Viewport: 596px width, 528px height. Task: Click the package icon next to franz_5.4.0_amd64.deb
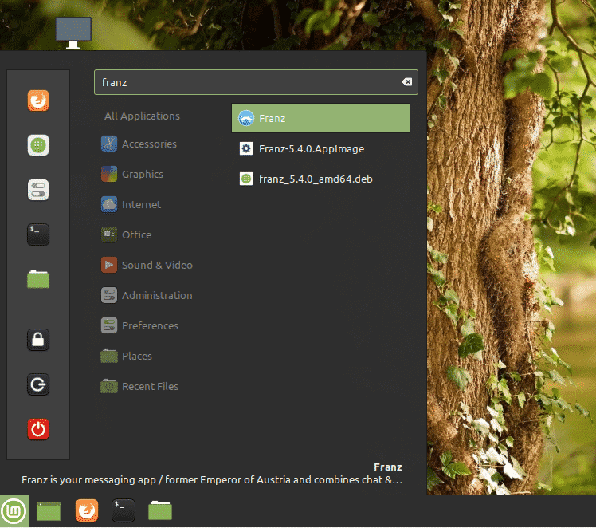[246, 179]
